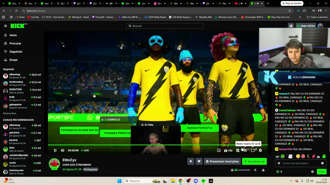Open the GOAT Battle Royale bookmark
This screenshot has height=185, width=330.
[155, 17]
